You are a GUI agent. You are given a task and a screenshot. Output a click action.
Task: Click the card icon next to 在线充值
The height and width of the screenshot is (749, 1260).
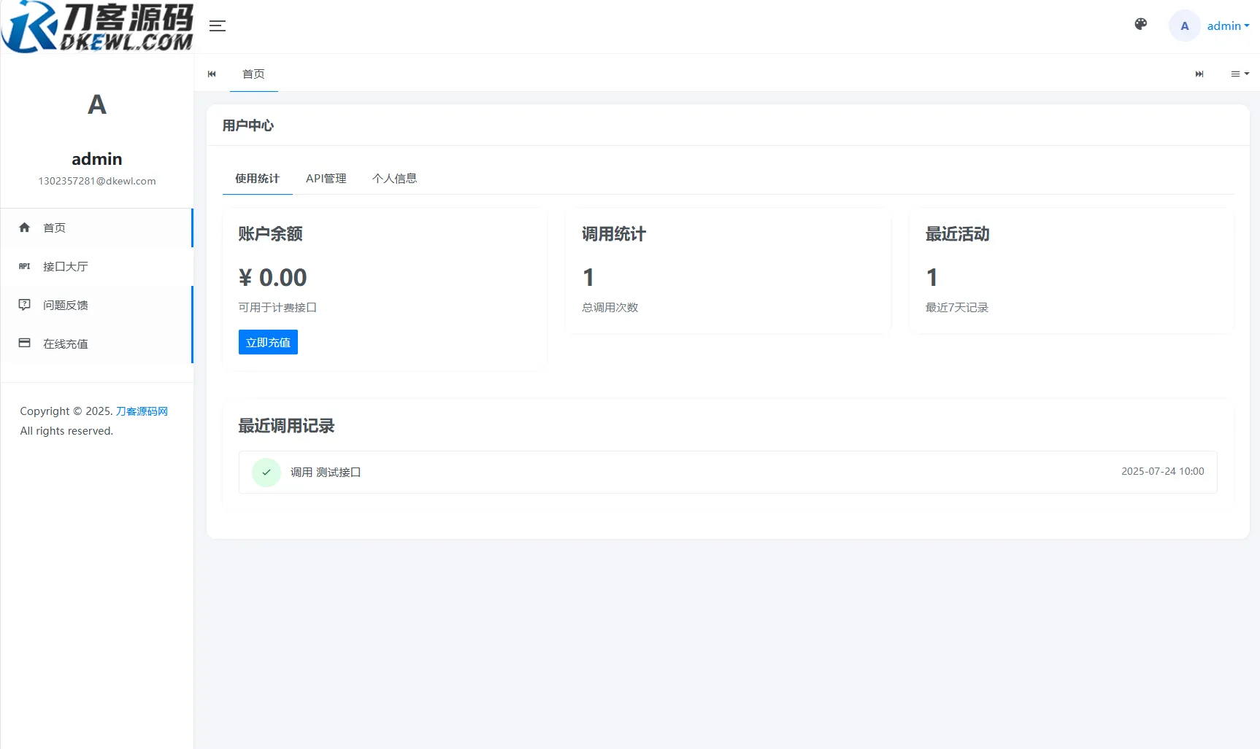tap(25, 343)
